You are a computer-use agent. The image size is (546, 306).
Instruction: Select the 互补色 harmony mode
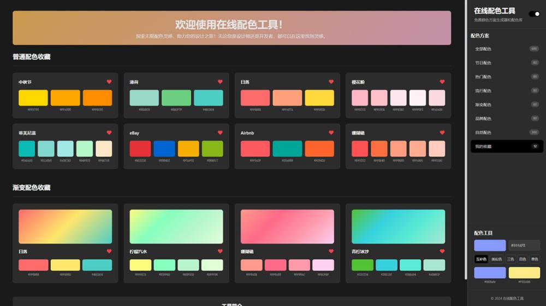pyautogui.click(x=481, y=259)
